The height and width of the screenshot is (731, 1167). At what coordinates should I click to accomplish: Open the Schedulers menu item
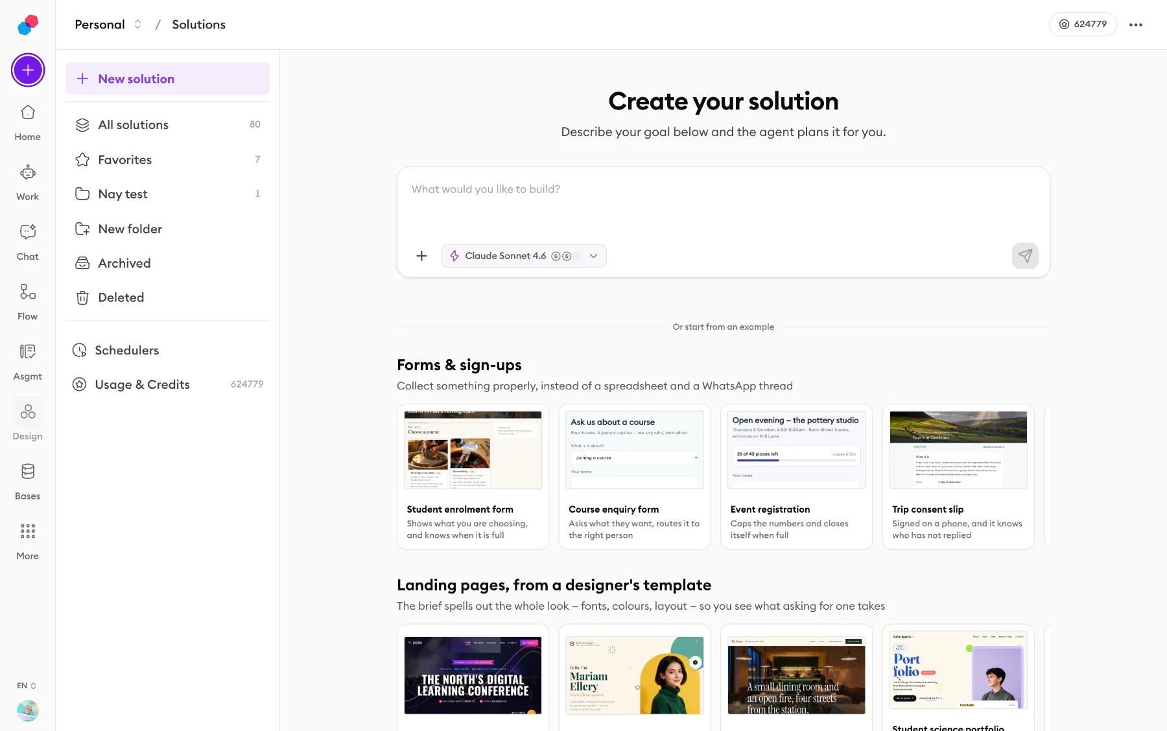click(167, 350)
